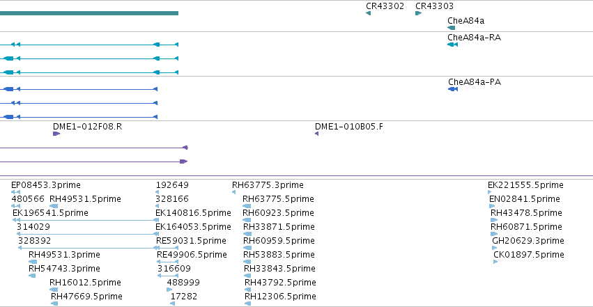Select the 17282 EST label

point(184,297)
